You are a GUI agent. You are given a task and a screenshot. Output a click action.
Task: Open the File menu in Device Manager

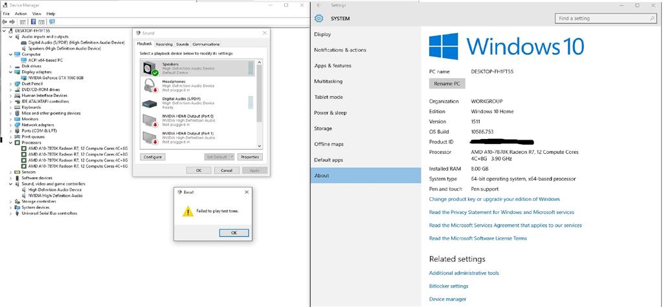[x=6, y=14]
